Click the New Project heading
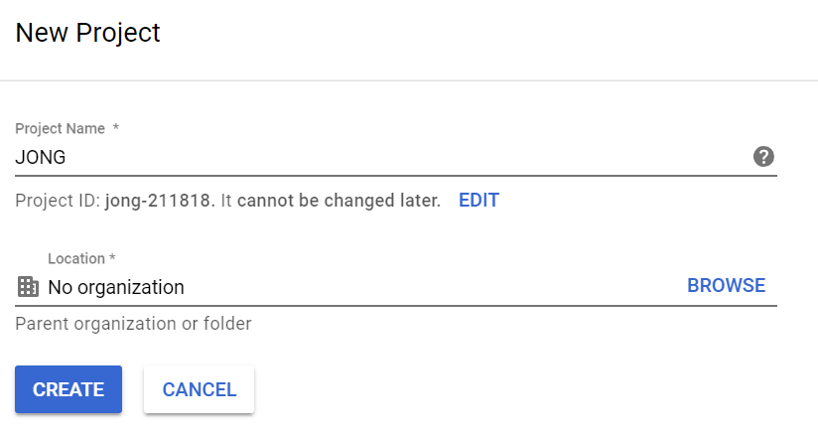818x436 pixels. 87,33
